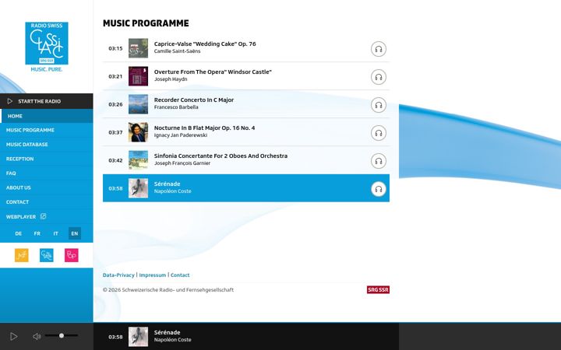561x350 pixels.
Task: Open the Contact footer link
Action: 180,275
